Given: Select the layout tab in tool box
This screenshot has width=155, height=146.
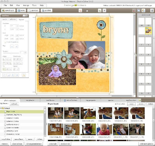Looking at the screenshot, I should point(21,19).
